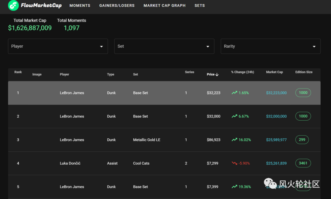Click Luka Dončić player name

70,163
